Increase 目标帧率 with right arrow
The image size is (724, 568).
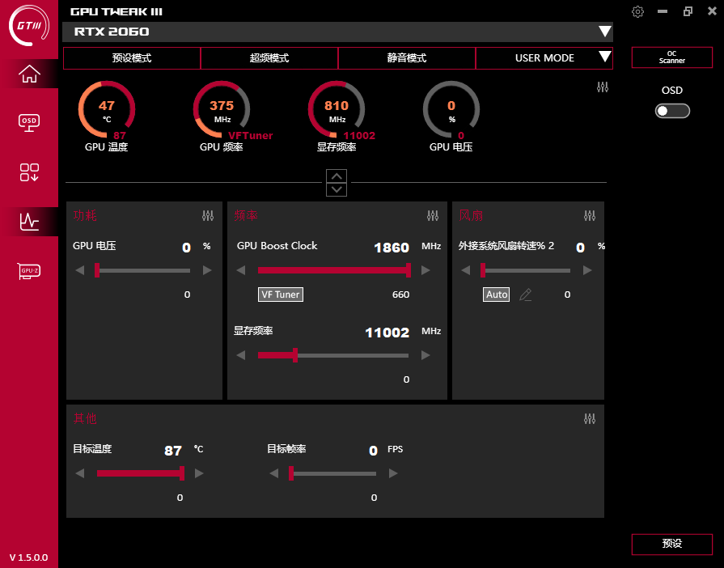tap(393, 473)
